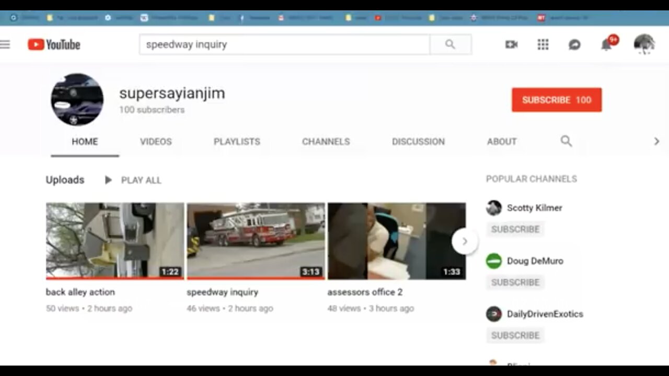Image resolution: width=669 pixels, height=376 pixels.
Task: Open the hamburger guide menu
Action: coord(5,44)
